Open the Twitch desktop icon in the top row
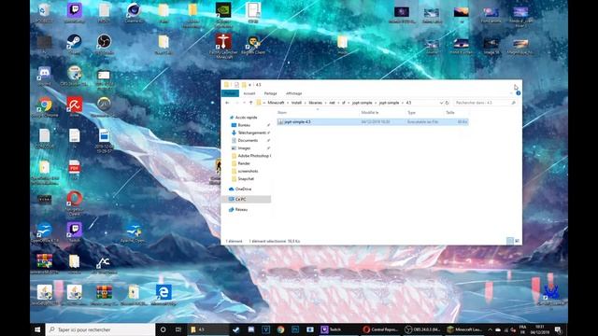 [75, 13]
